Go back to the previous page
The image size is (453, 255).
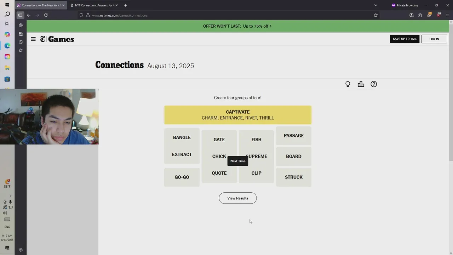click(x=29, y=15)
